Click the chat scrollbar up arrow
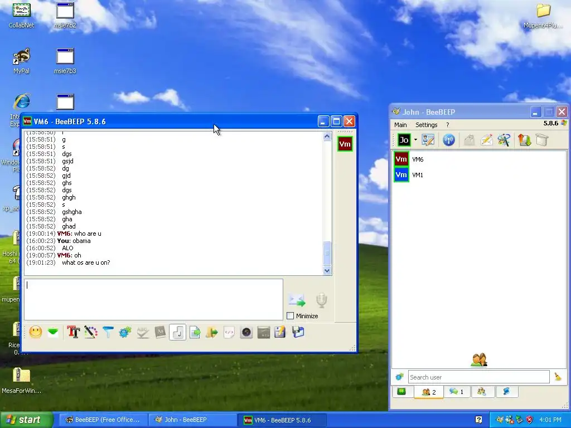 click(x=327, y=137)
